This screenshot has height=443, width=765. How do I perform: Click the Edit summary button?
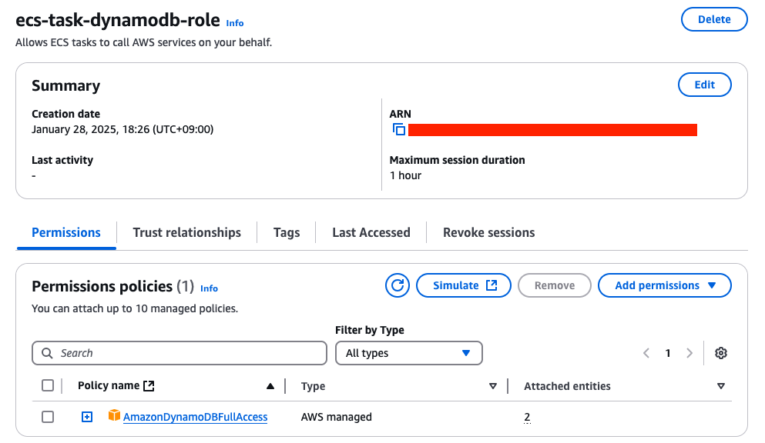pyautogui.click(x=704, y=85)
